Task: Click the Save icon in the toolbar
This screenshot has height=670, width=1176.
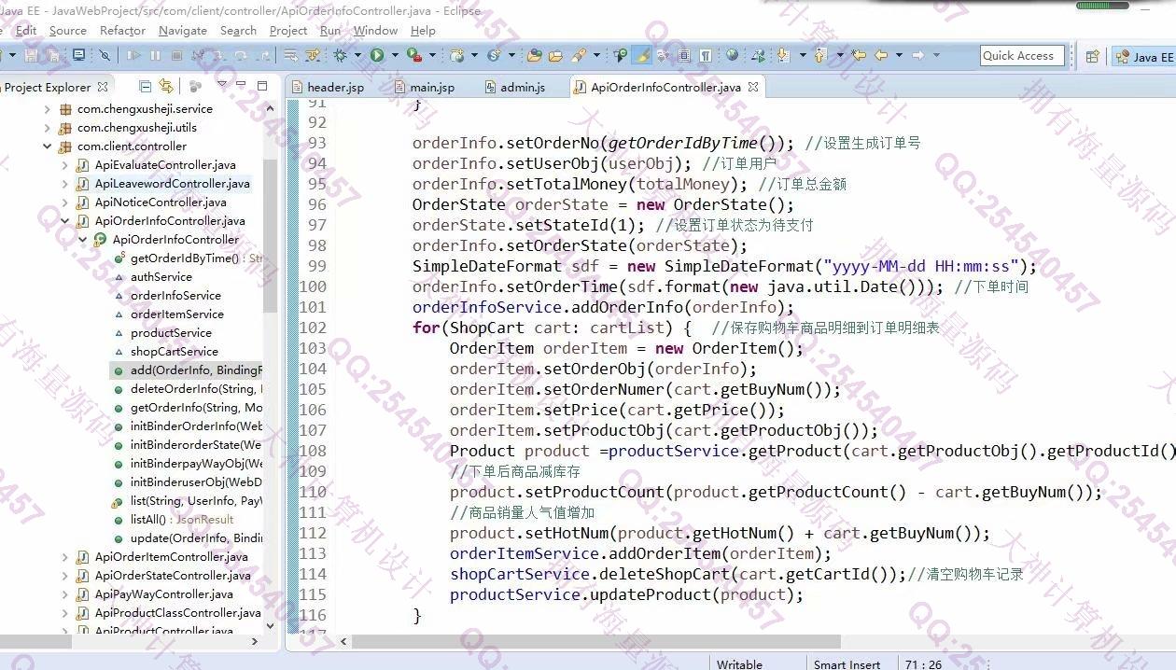Action: click(32, 56)
